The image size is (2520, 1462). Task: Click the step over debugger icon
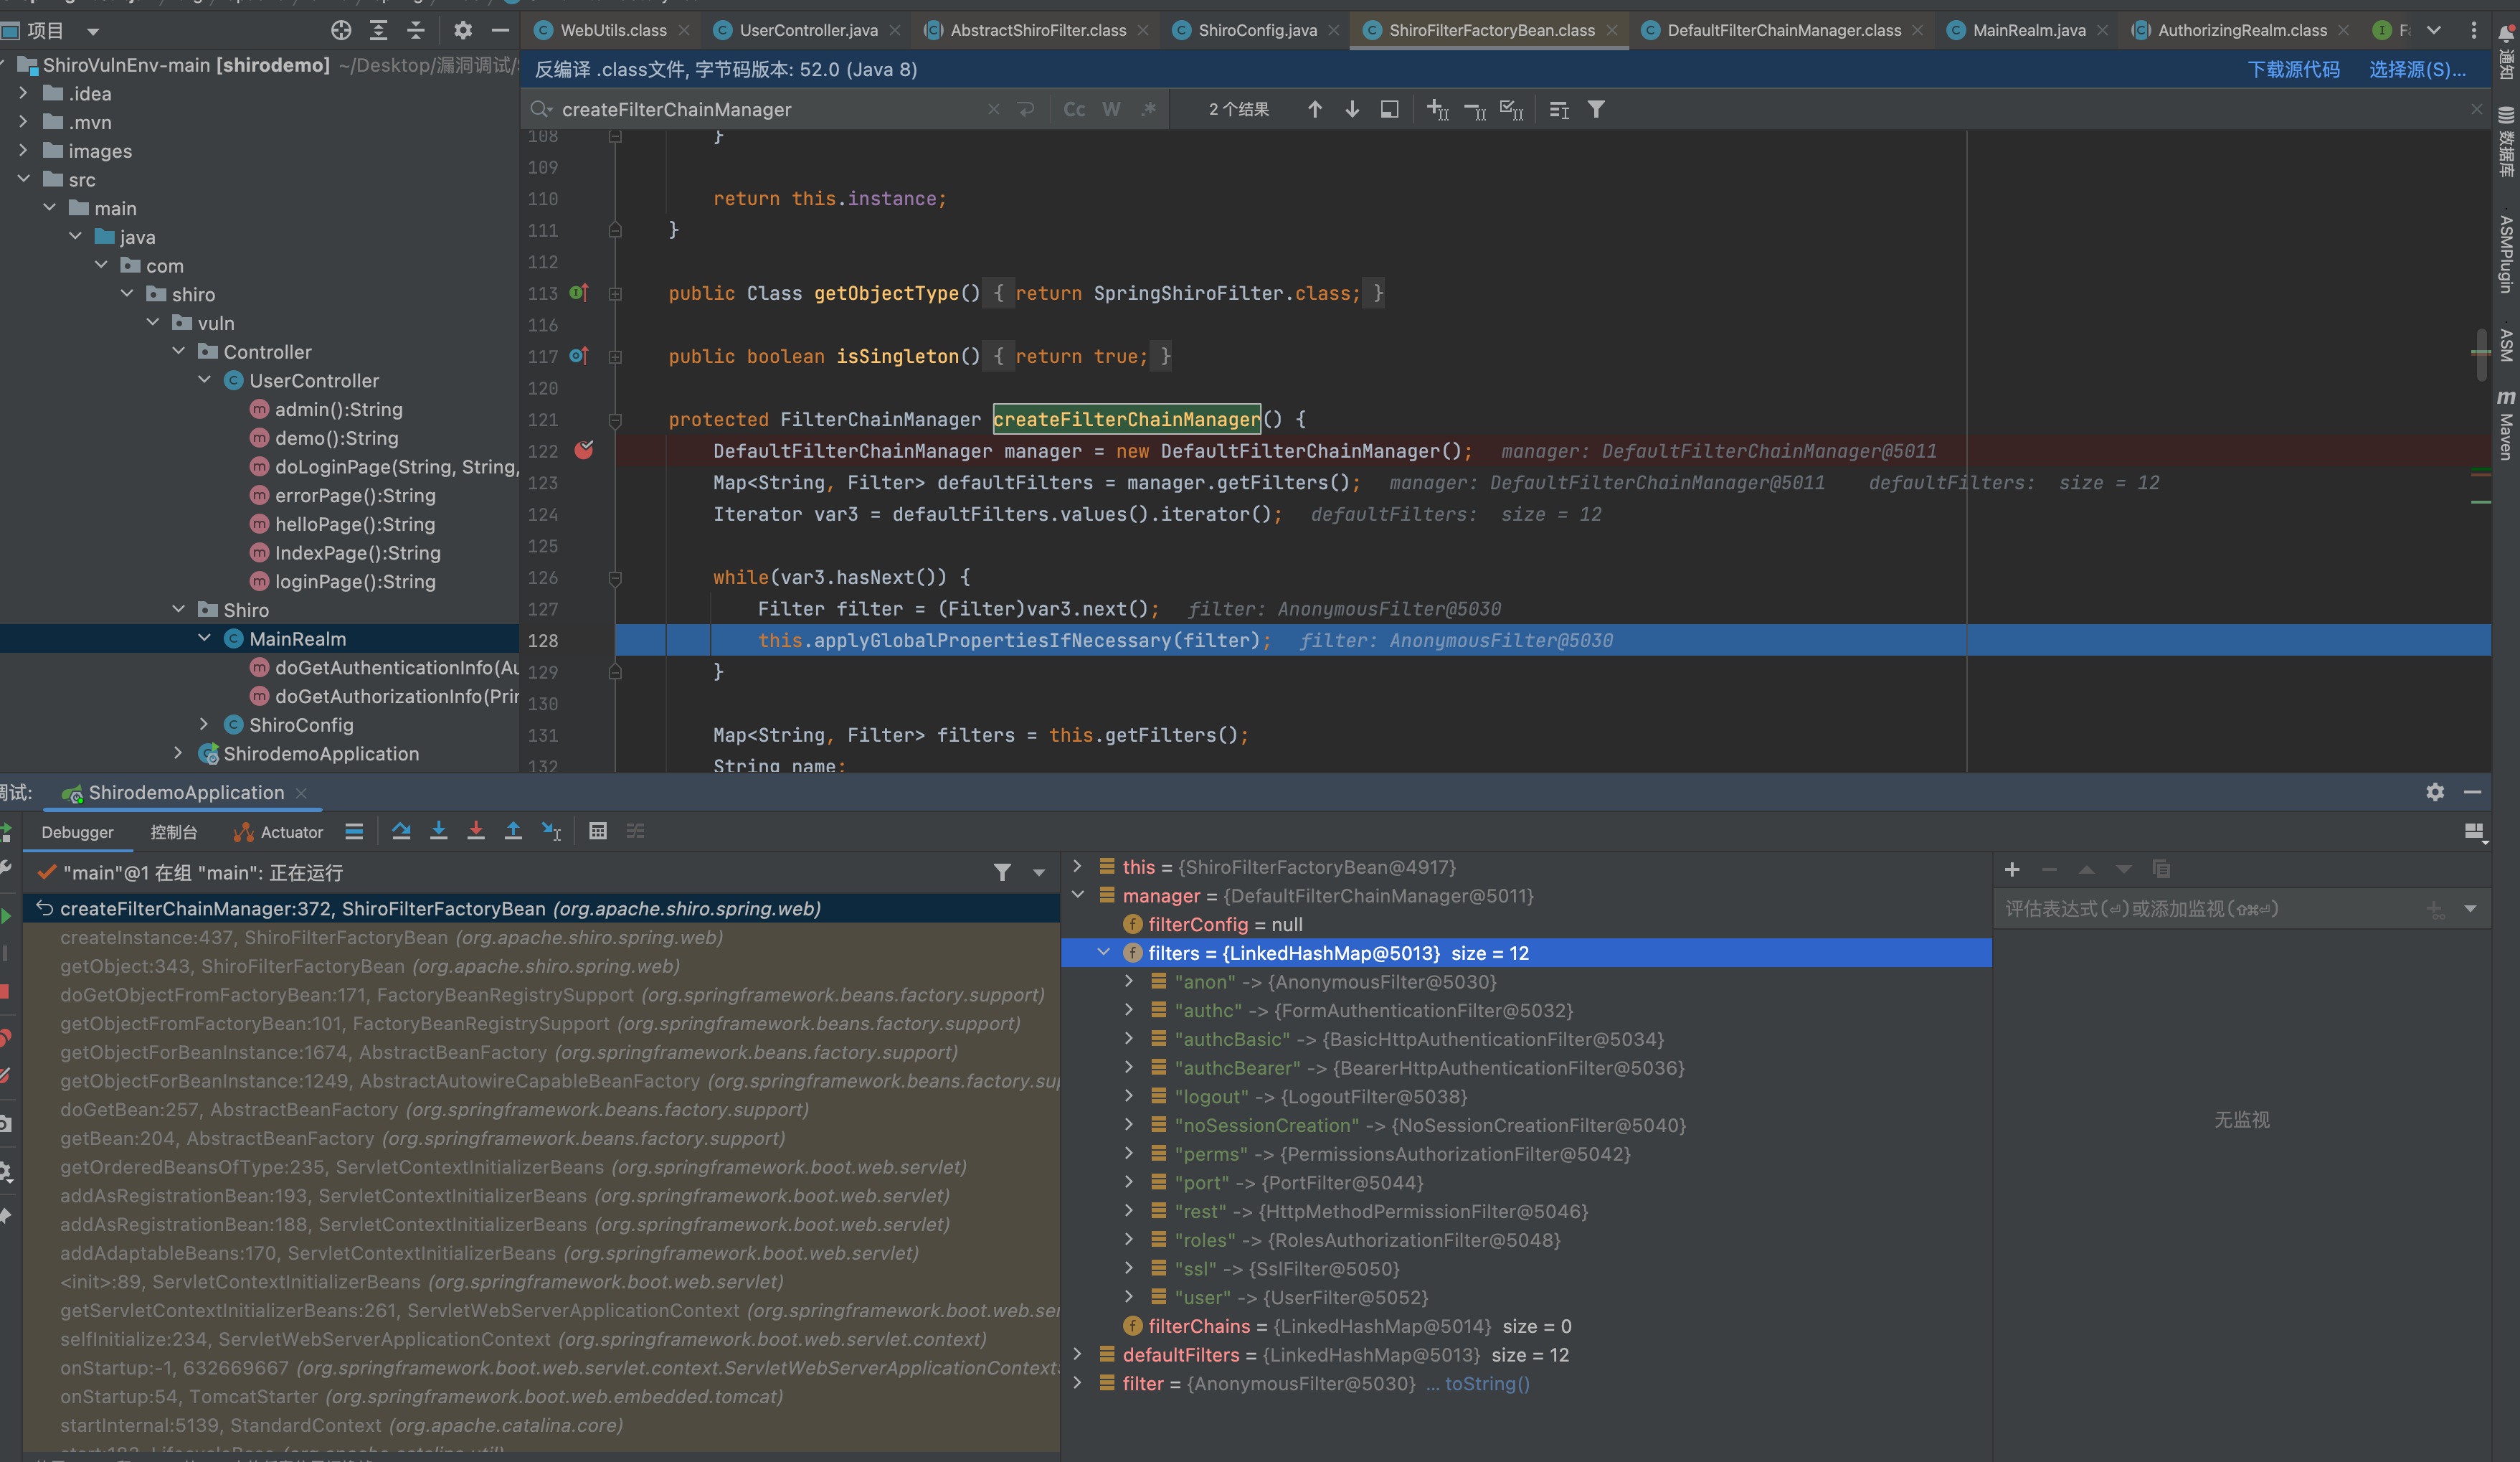coord(401,831)
